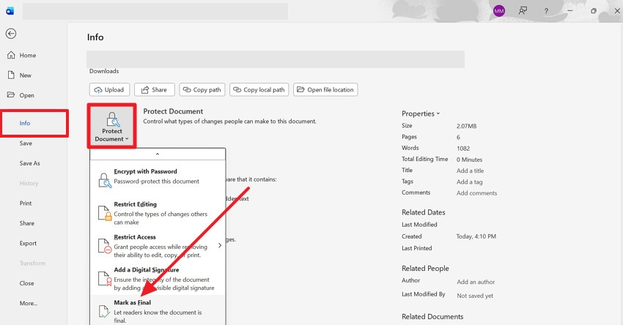
Task: Click the Add a Digital Signature ribbon icon
Action: (x=105, y=279)
